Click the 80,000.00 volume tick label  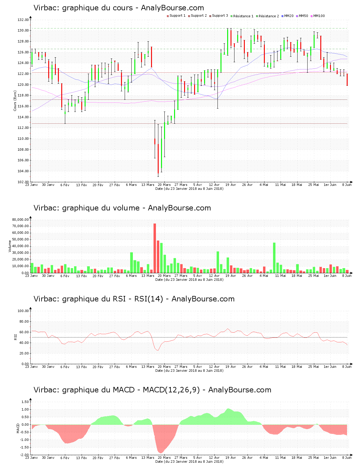point(21,220)
